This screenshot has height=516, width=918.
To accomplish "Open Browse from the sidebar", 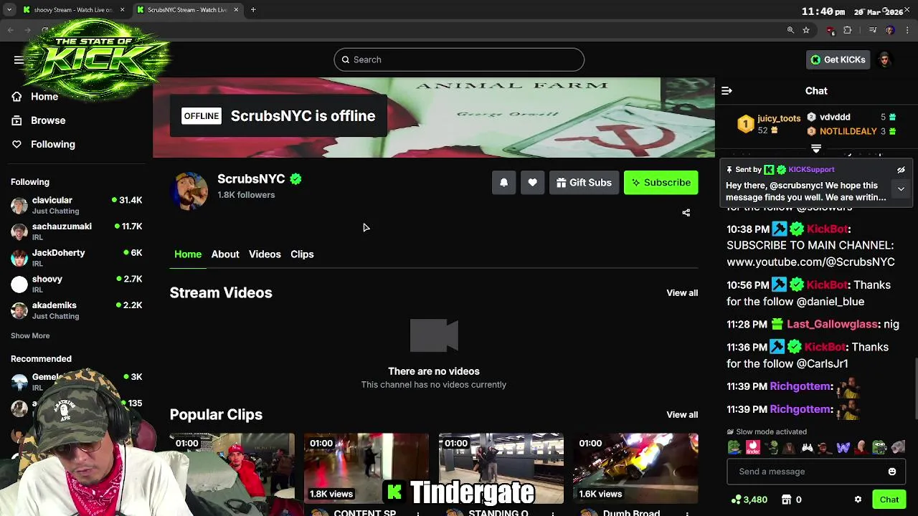I will coord(38,120).
